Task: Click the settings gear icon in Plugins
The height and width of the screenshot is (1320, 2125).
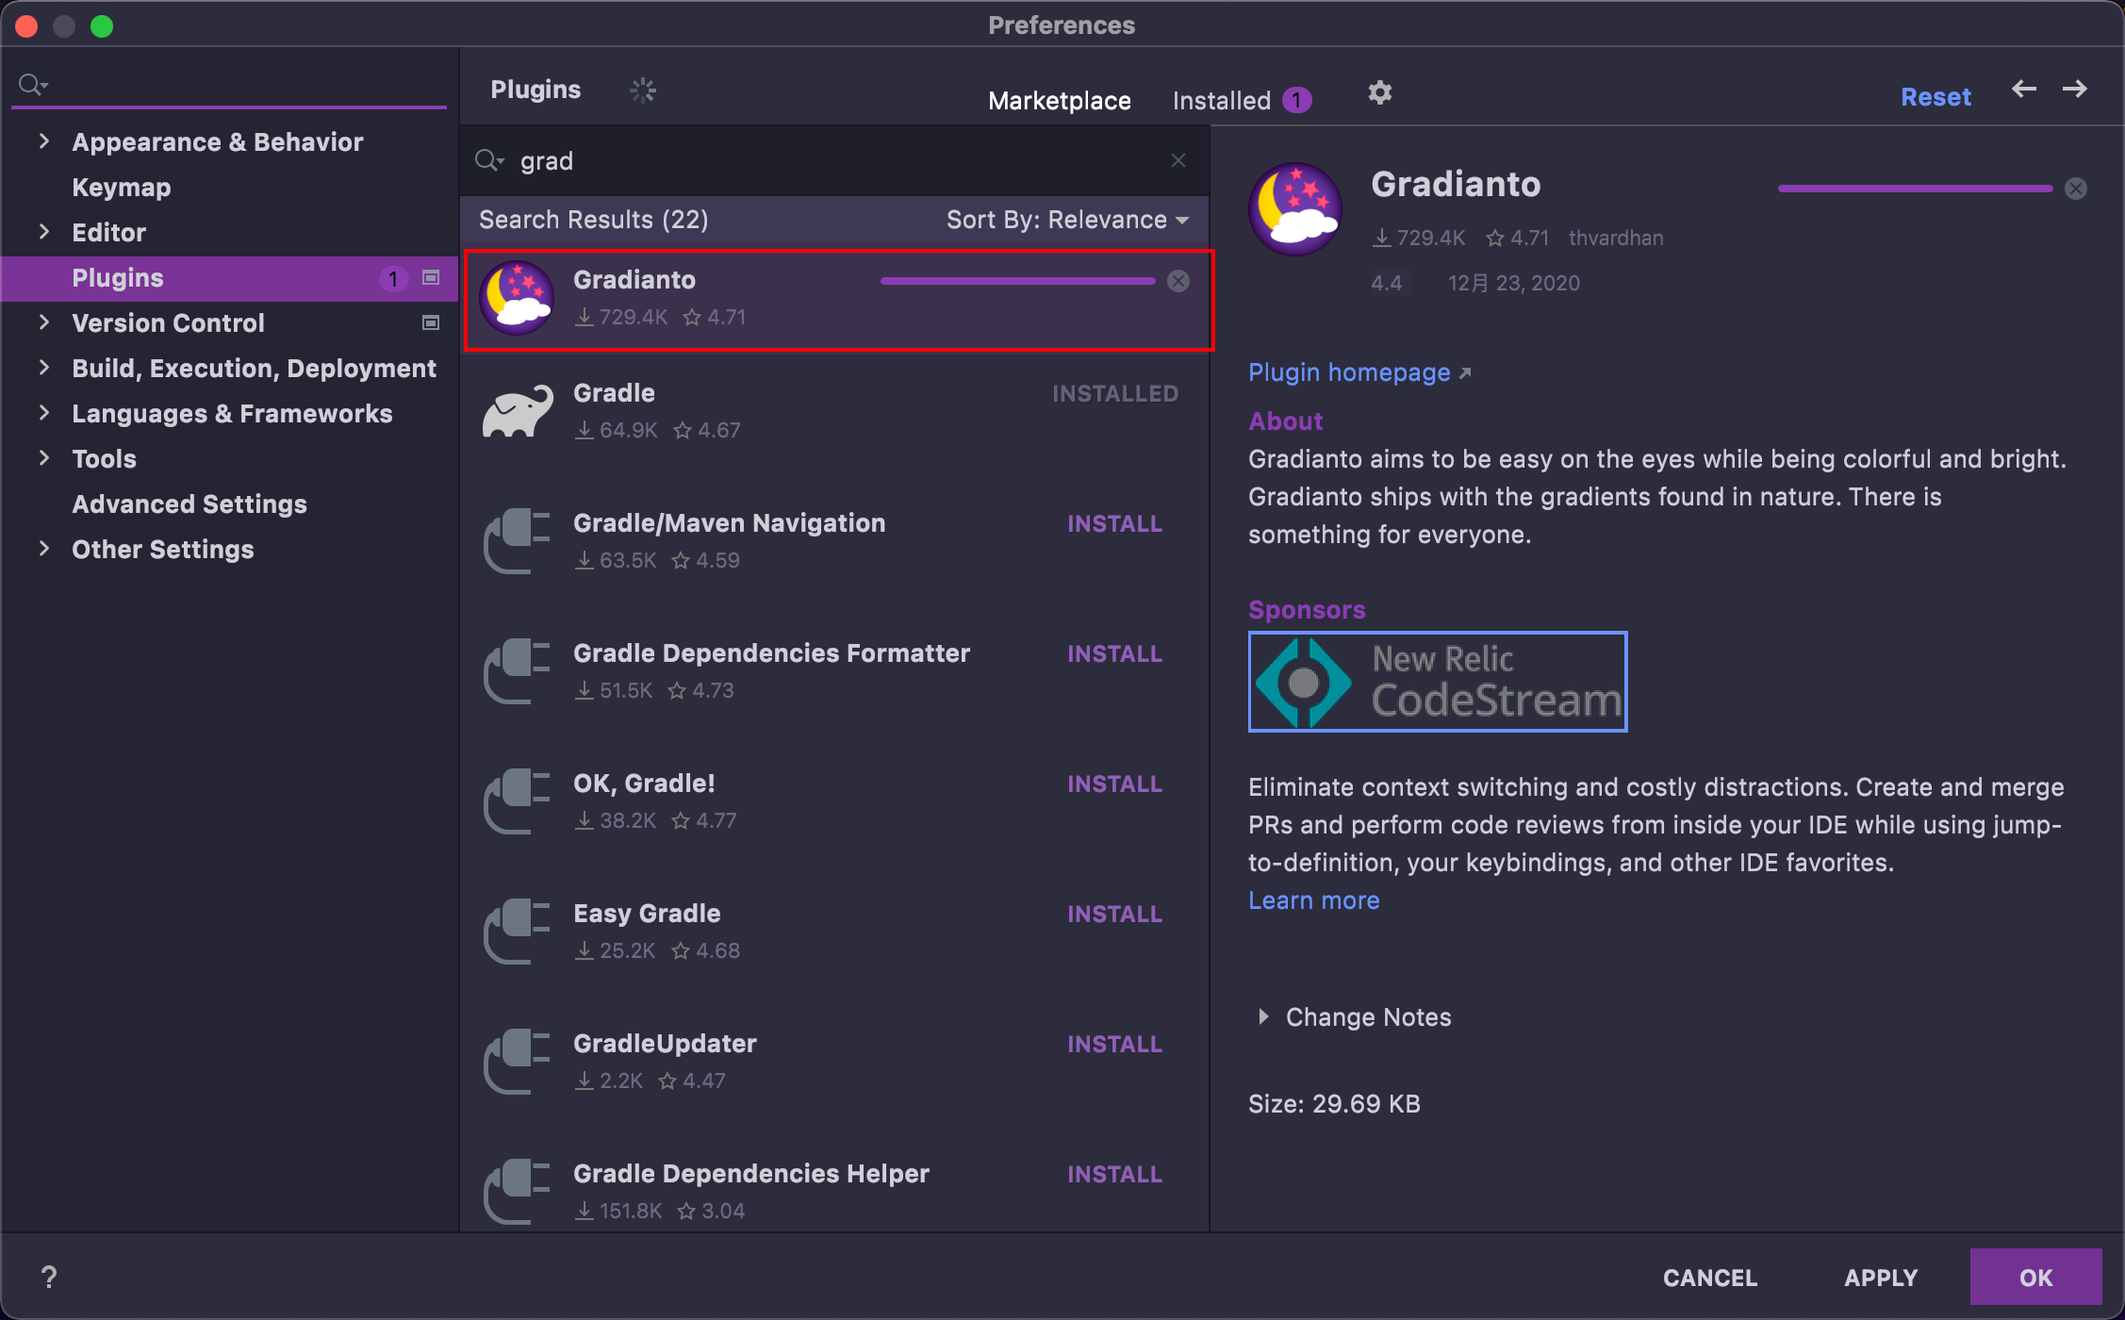Action: click(1380, 90)
